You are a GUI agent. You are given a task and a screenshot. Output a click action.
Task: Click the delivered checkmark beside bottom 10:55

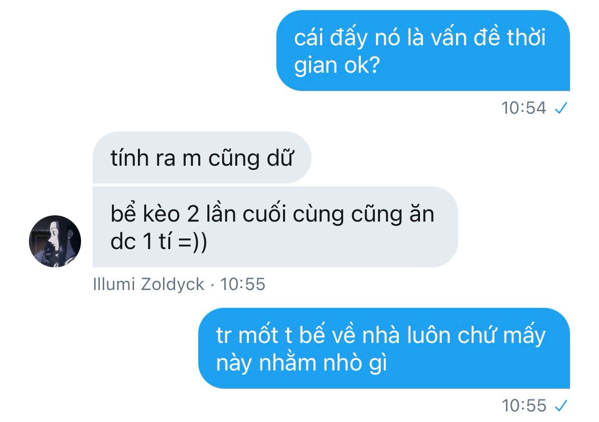click(560, 406)
